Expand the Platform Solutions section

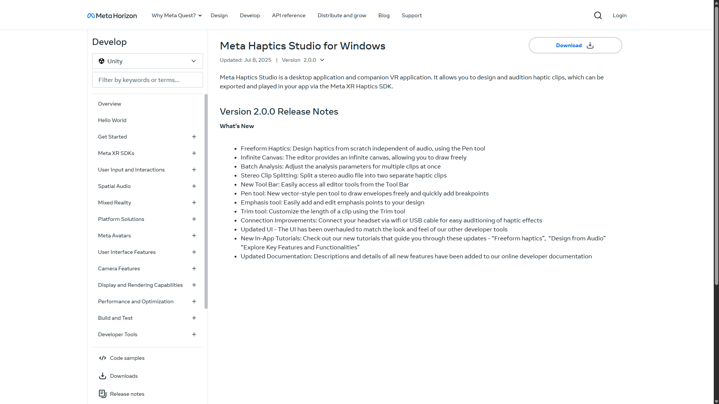[x=194, y=219]
